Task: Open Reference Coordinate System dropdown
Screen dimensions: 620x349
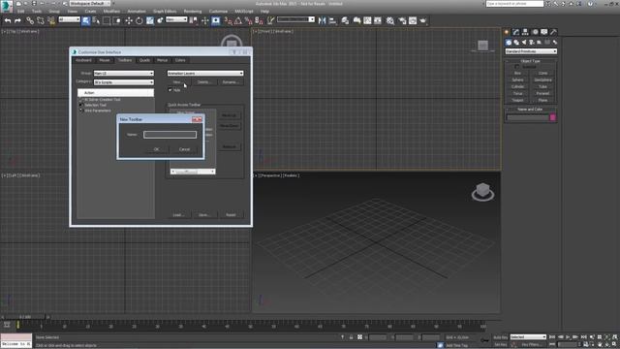Action: pyautogui.click(x=176, y=19)
